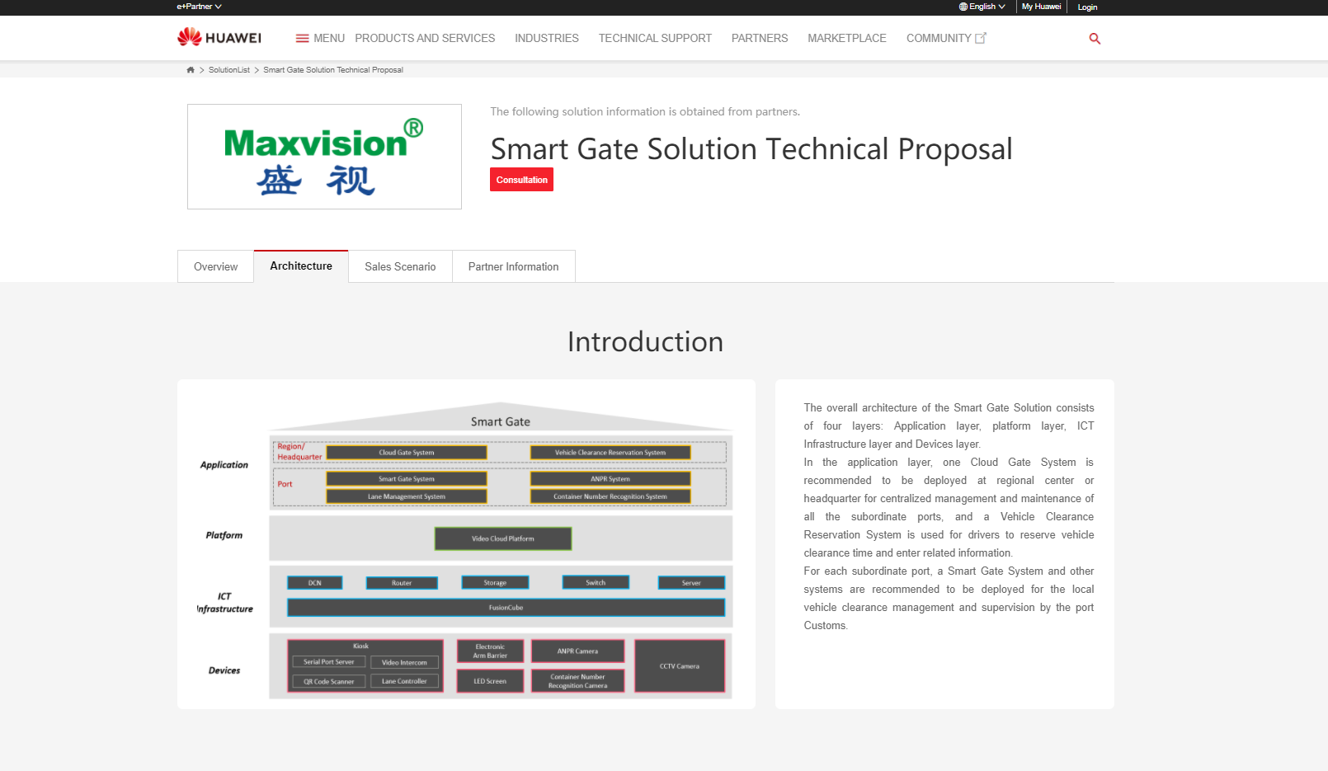The width and height of the screenshot is (1328, 771).
Task: Click the Login link
Action: pyautogui.click(x=1087, y=7)
